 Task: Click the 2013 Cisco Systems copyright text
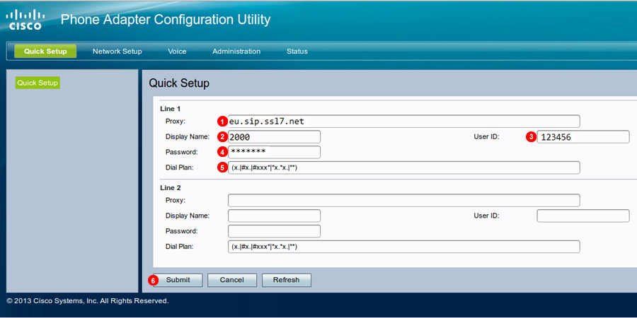pyautogui.click(x=87, y=301)
